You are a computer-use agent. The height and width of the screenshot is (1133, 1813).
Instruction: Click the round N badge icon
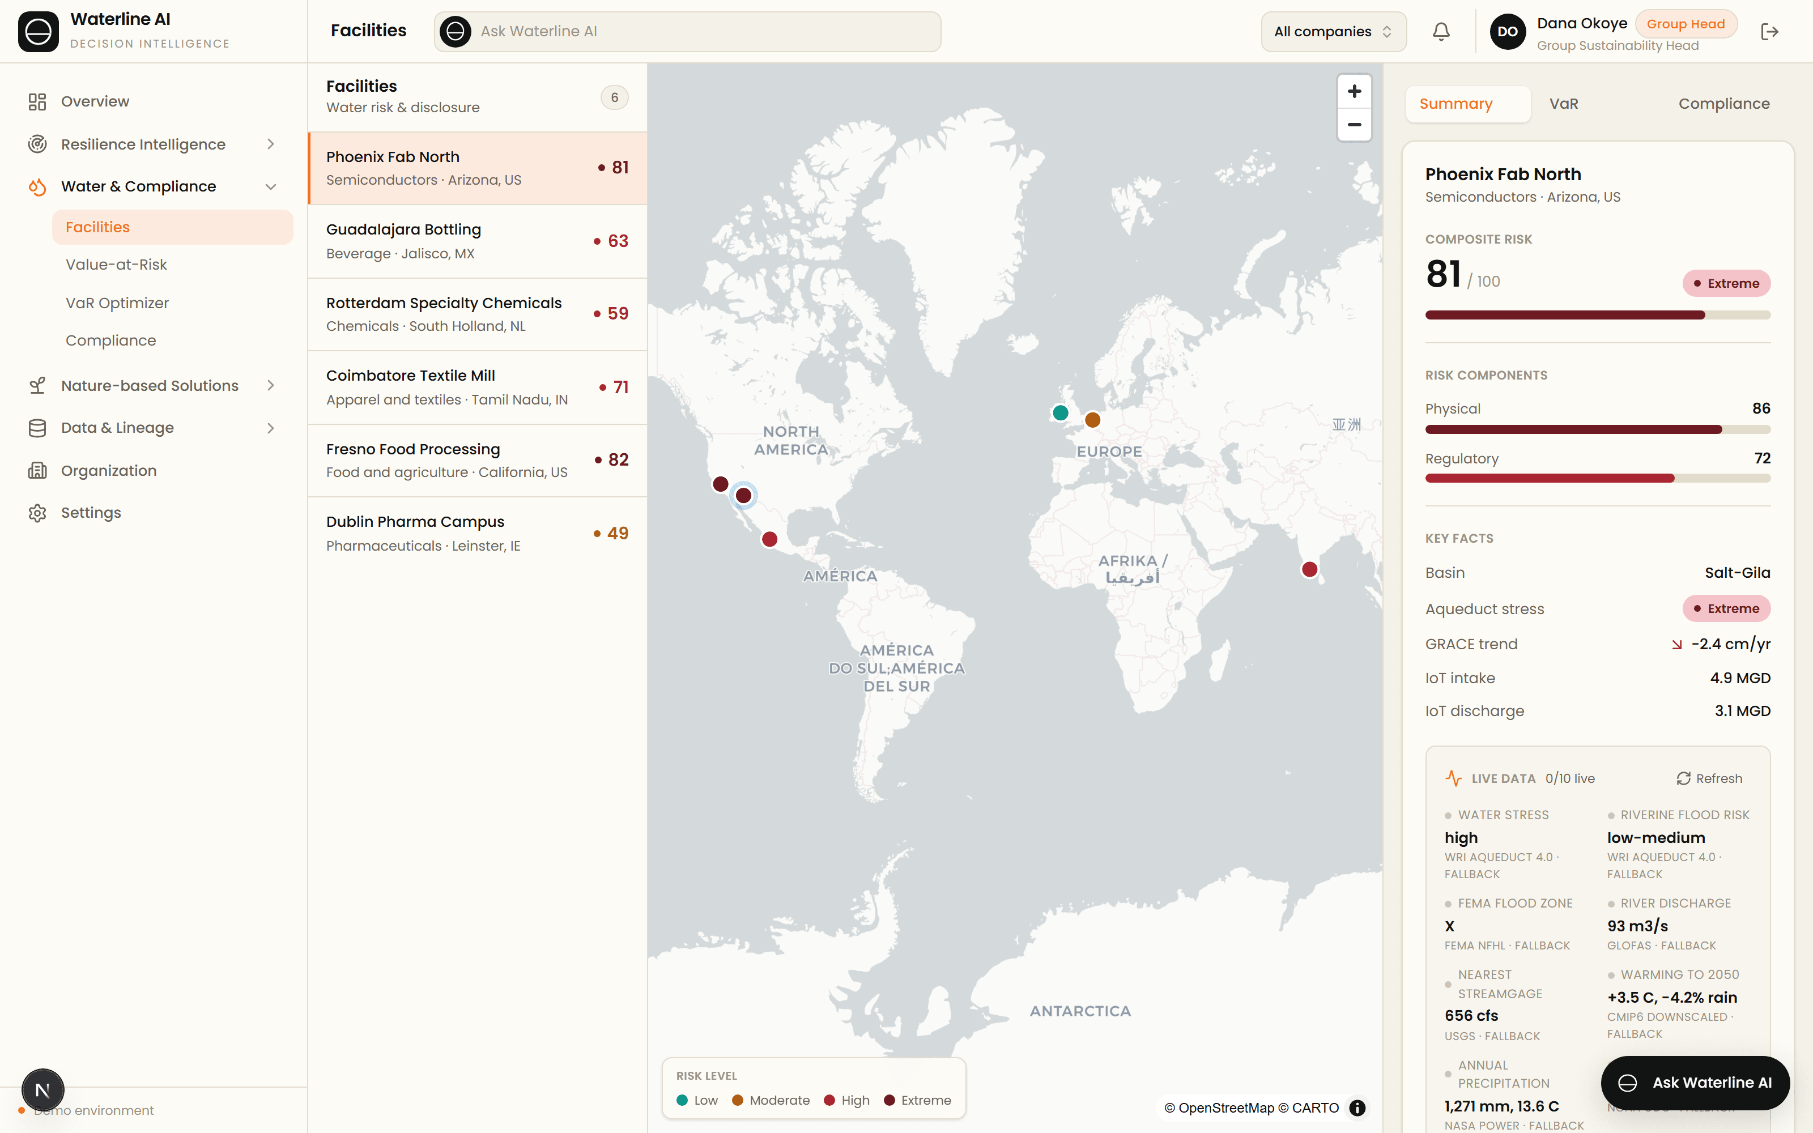click(42, 1089)
